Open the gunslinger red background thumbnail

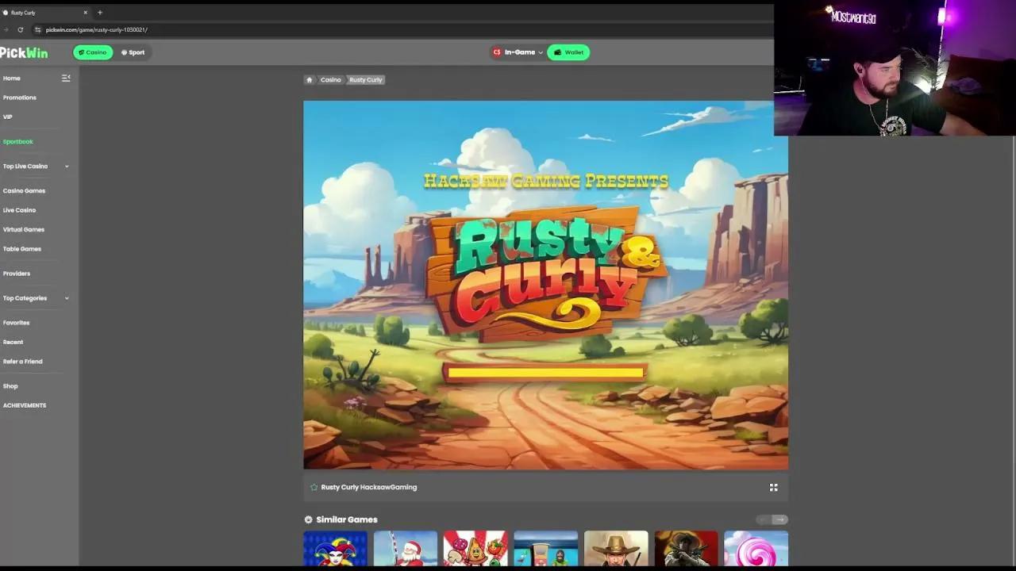(x=686, y=549)
